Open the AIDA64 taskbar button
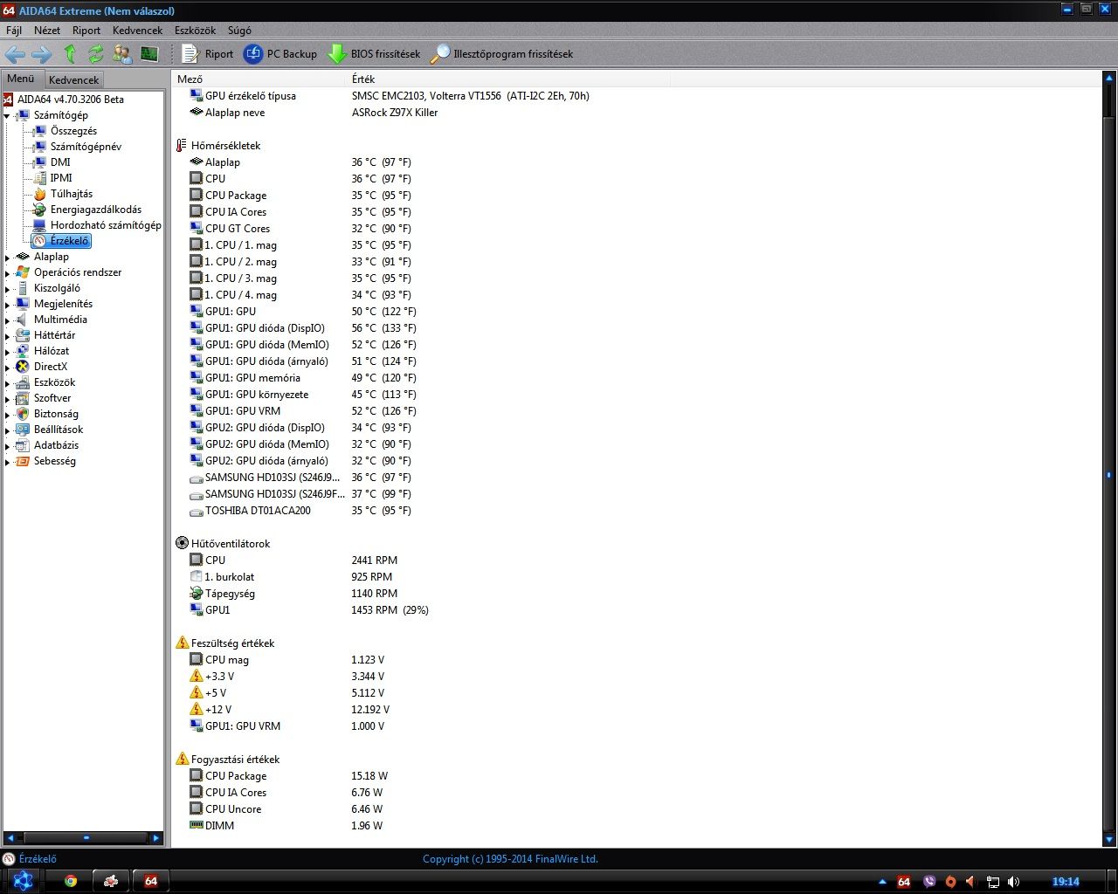The width and height of the screenshot is (1118, 894). click(x=151, y=881)
